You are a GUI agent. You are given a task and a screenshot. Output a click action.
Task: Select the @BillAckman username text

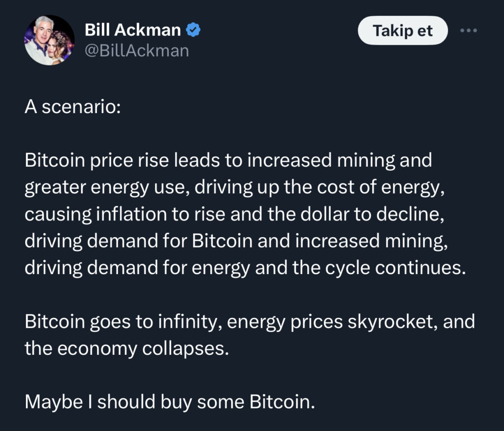[138, 50]
